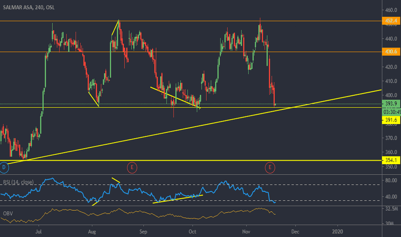Viewport: 401px width, 237px height.
Task: Click the 2020 label on the time axis
Action: [337, 232]
